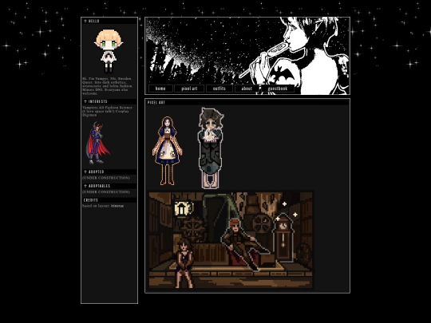Click the banner illustration with bat lollipop

click(x=247, y=56)
